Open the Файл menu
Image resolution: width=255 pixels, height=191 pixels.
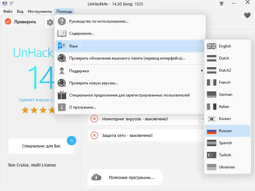point(8,11)
